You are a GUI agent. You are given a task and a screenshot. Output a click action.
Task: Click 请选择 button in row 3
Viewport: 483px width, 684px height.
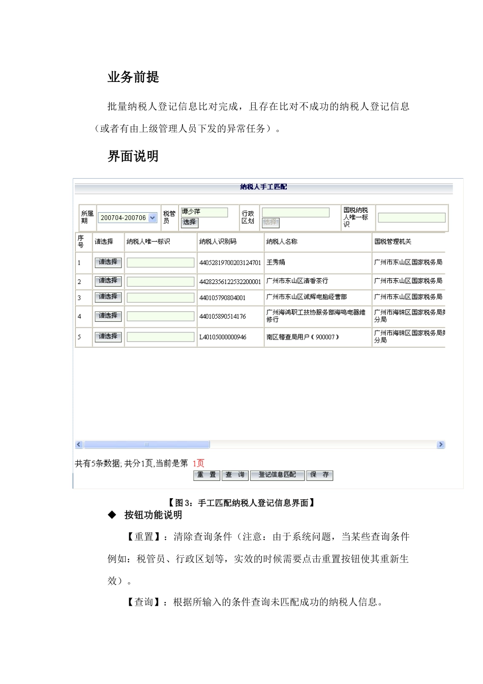[x=108, y=297]
